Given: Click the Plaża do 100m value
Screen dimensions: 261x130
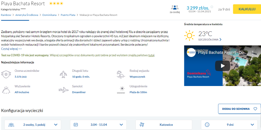Looking at the screenshot, I should [x=138, y=92].
